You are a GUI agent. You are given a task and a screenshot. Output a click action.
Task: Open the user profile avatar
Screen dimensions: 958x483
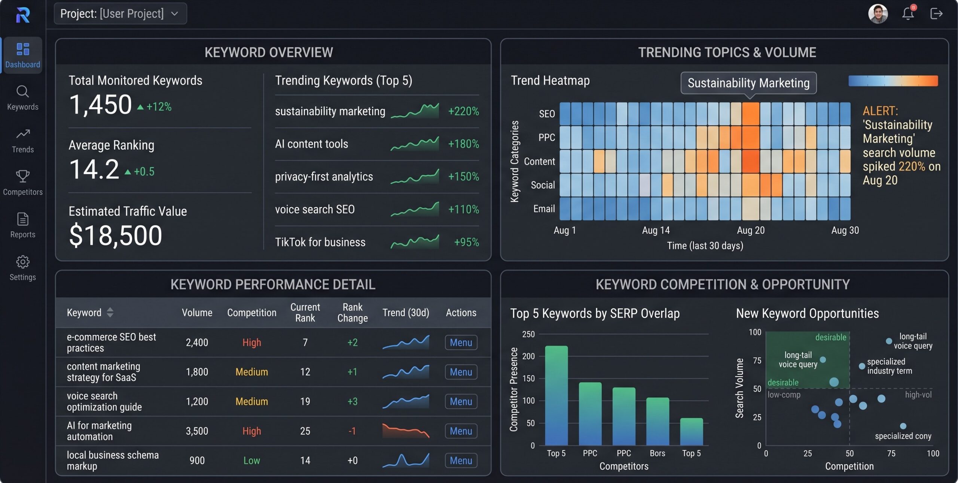pos(878,14)
